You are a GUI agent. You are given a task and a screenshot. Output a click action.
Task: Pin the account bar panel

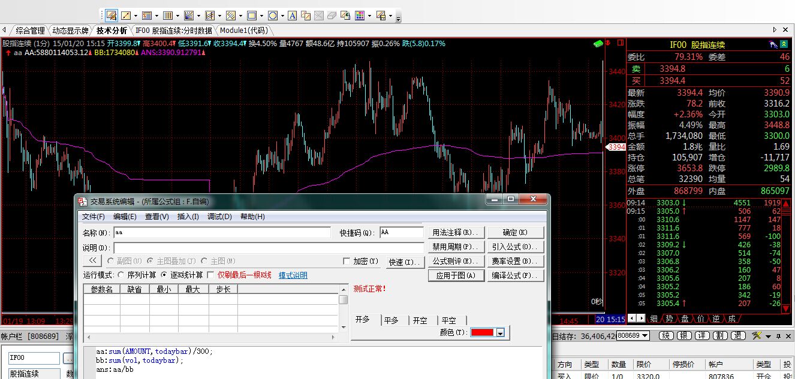pyautogui.click(x=779, y=336)
